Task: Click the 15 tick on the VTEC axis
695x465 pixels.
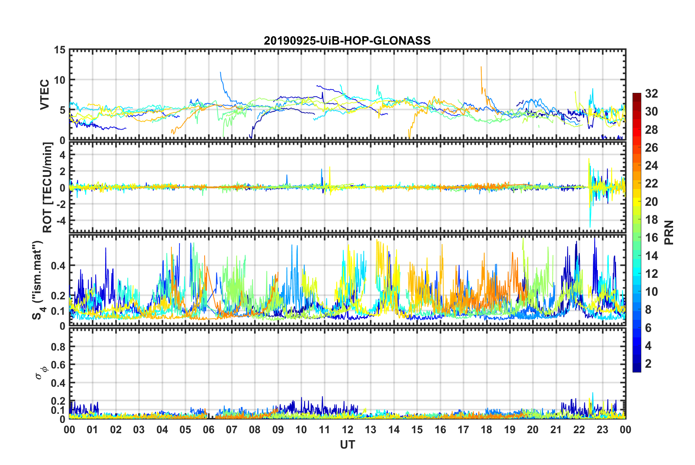Action: 60,50
